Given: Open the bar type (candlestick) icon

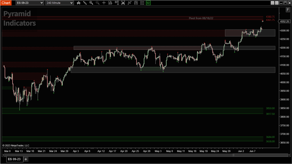Looking at the screenshot, I should pos(78,3).
